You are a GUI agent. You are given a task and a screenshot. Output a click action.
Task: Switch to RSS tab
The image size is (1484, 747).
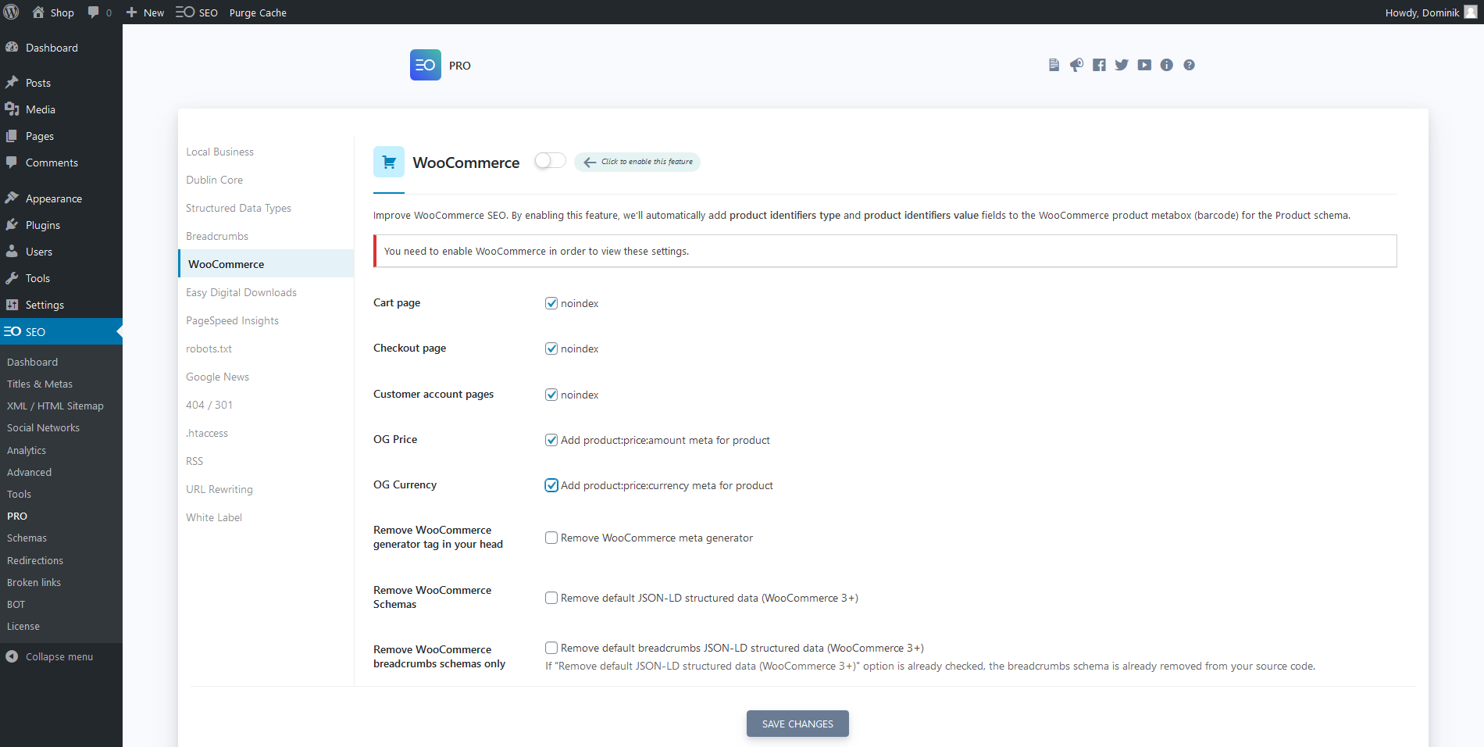[x=266, y=461]
